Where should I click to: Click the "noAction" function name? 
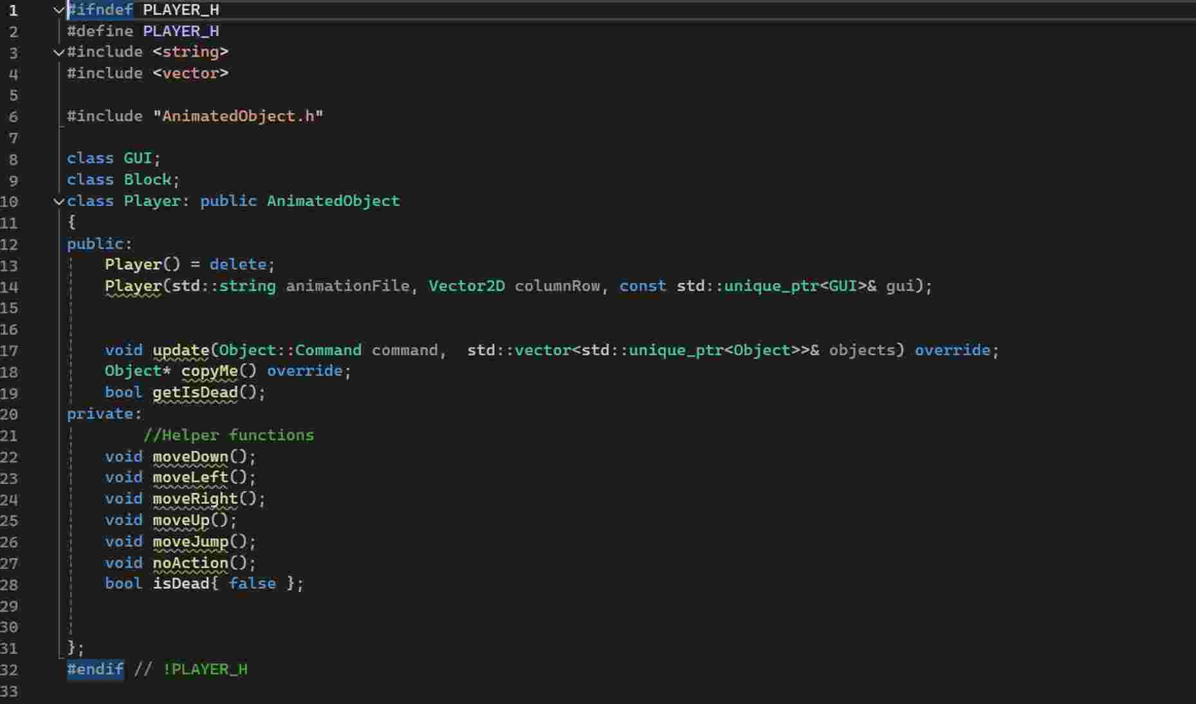190,563
